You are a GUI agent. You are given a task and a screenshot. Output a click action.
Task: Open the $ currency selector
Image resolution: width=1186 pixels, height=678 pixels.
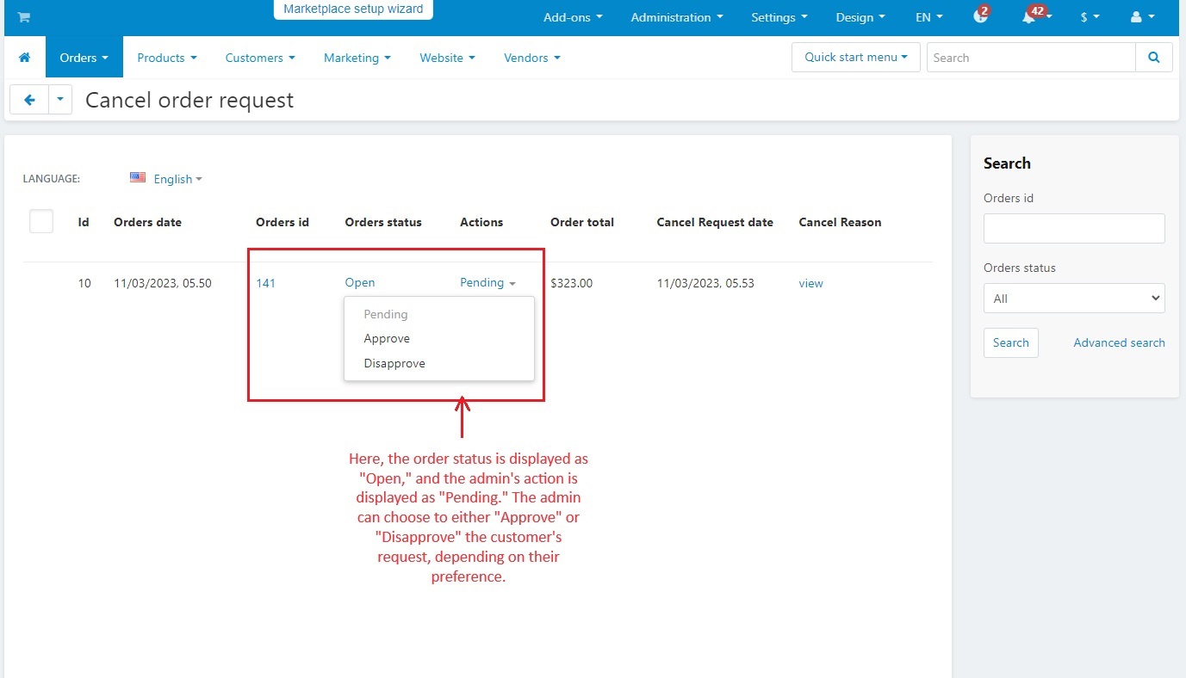[x=1090, y=17]
